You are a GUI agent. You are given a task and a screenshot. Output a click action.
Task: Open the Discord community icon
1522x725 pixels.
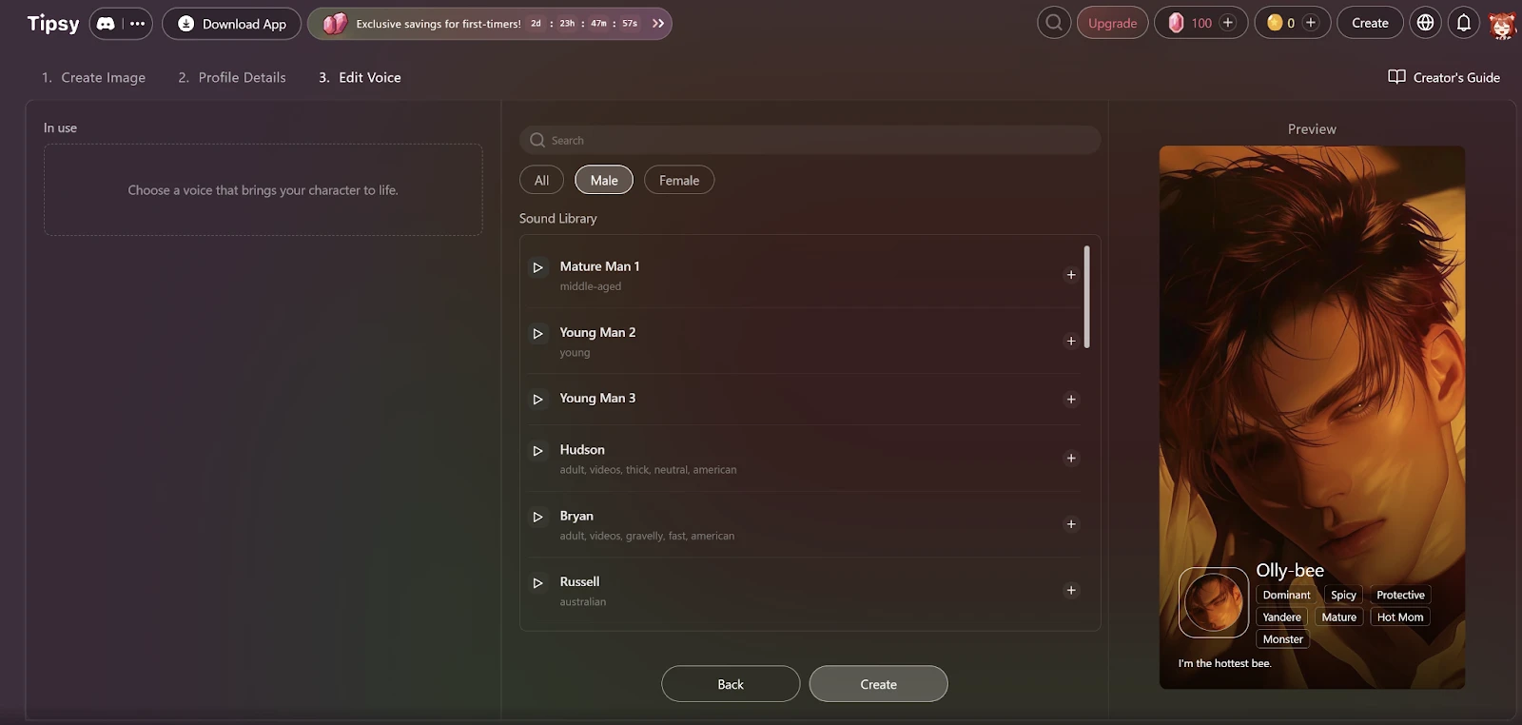[x=106, y=24]
